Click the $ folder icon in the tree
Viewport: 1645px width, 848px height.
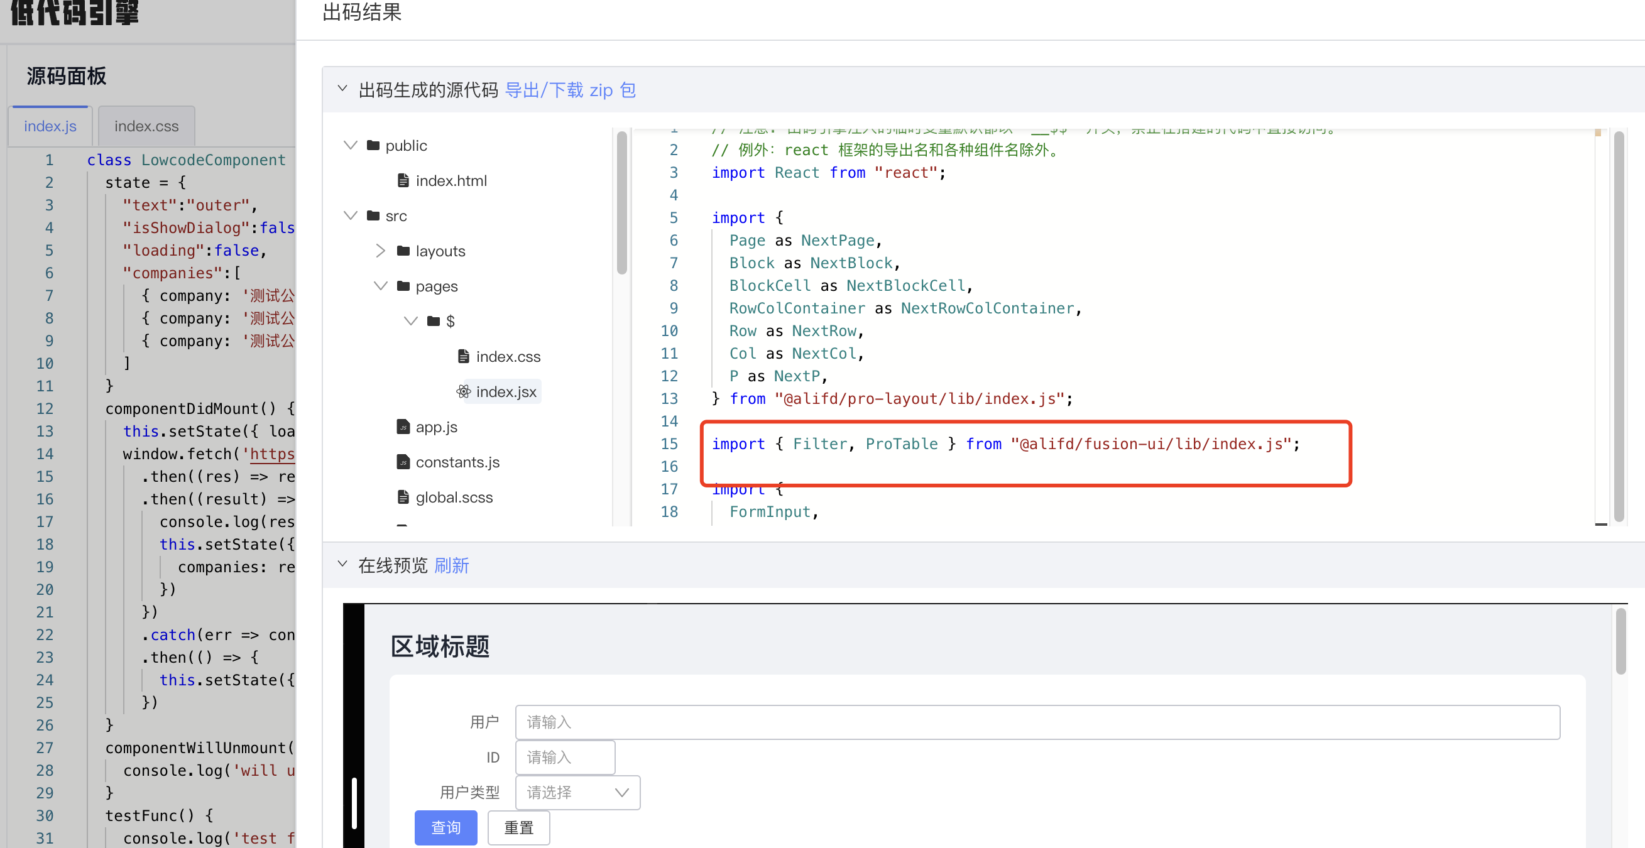point(434,320)
